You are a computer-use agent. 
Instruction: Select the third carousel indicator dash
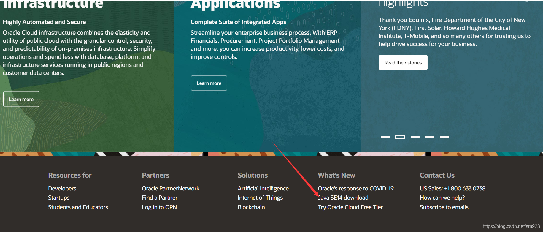415,137
